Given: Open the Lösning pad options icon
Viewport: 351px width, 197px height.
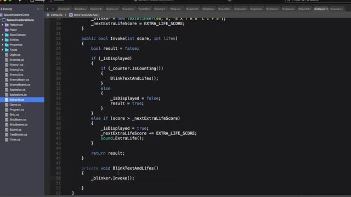Looking at the screenshot, I should pos(38,9).
